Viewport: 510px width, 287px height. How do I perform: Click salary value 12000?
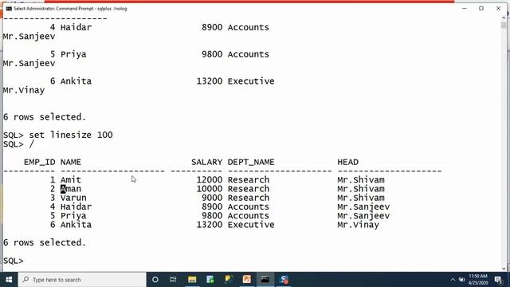209,179
